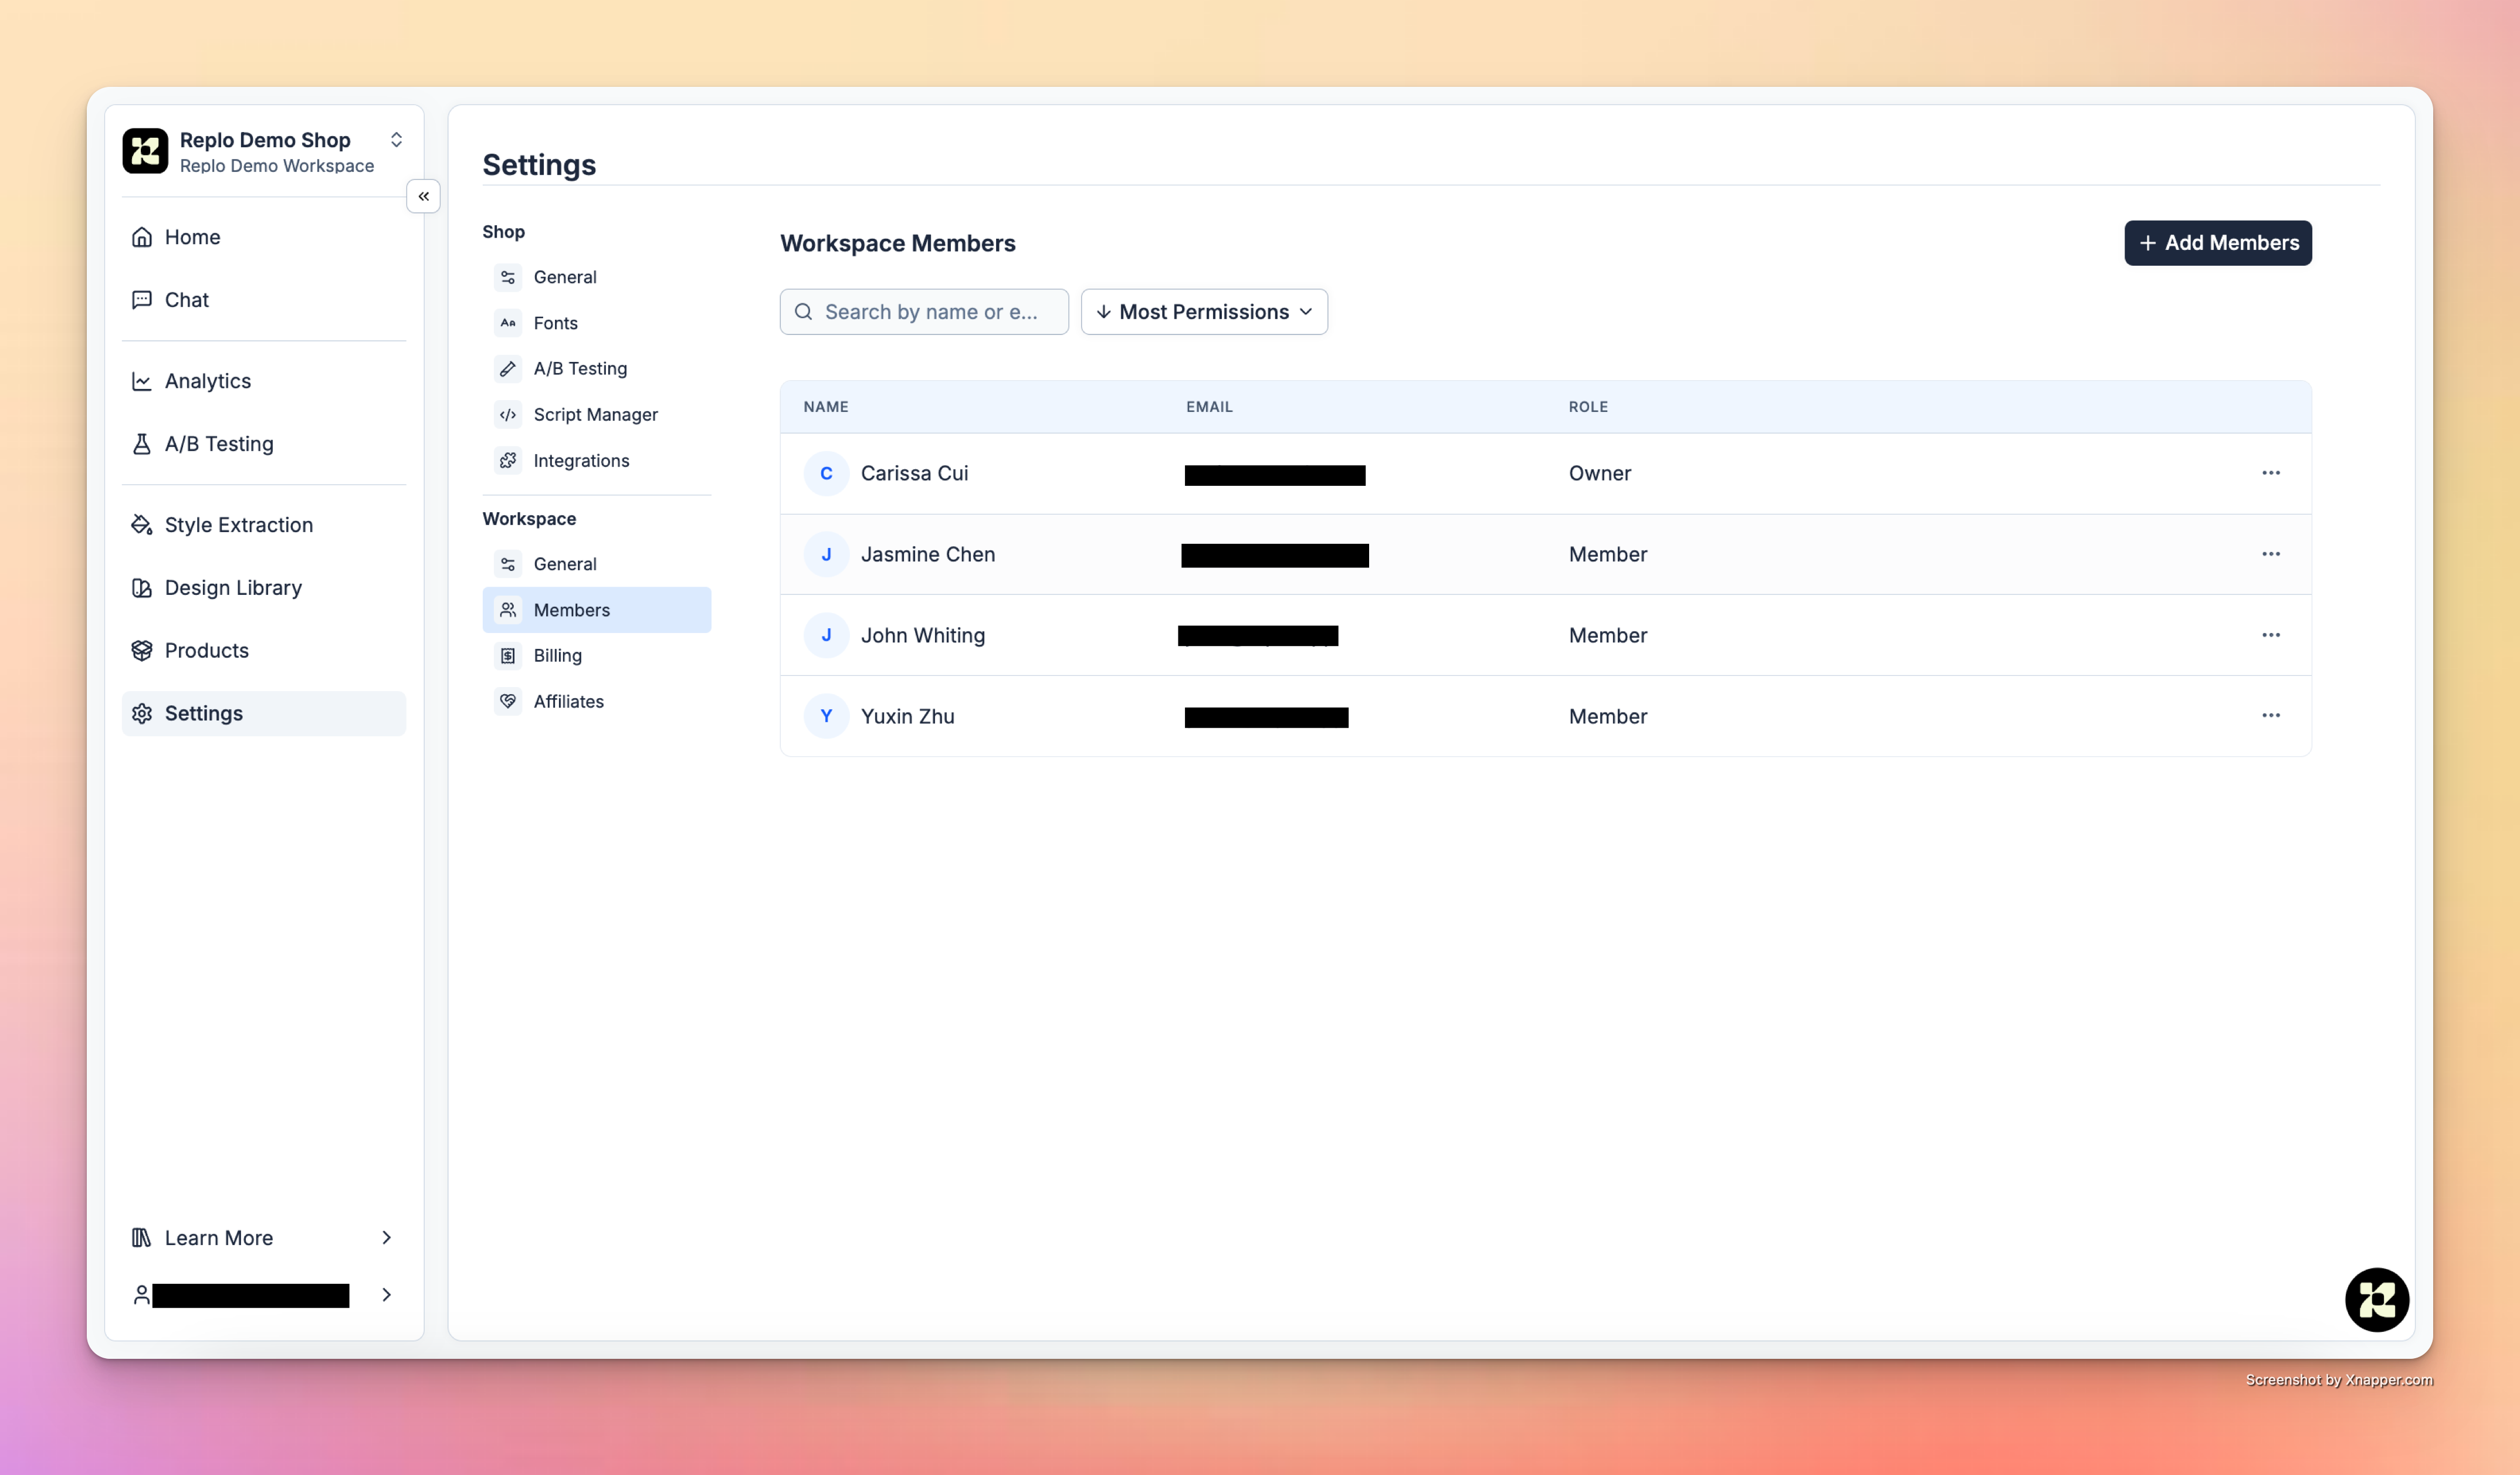Focus the member search field
The height and width of the screenshot is (1475, 2520).
pyautogui.click(x=930, y=312)
